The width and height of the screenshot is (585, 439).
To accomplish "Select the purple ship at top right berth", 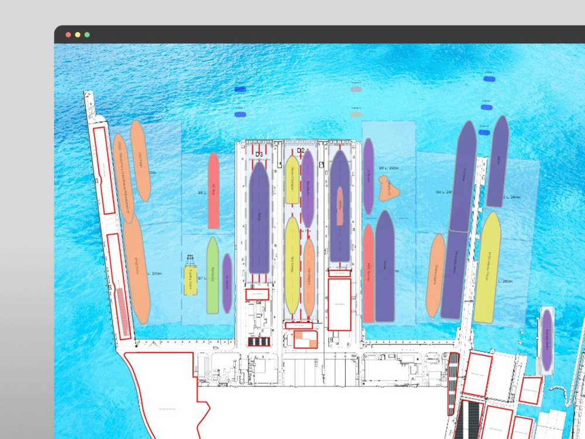I will pyautogui.click(x=498, y=162).
